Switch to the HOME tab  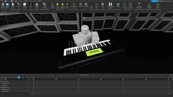tap(21, 1)
